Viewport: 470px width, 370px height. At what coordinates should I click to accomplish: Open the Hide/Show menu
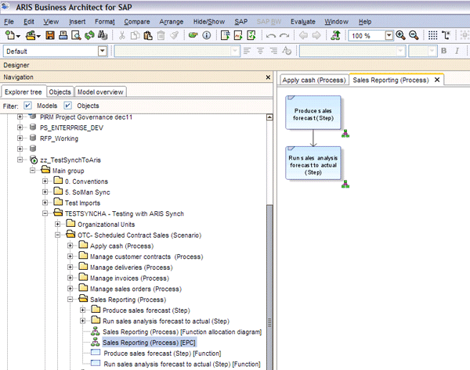209,22
